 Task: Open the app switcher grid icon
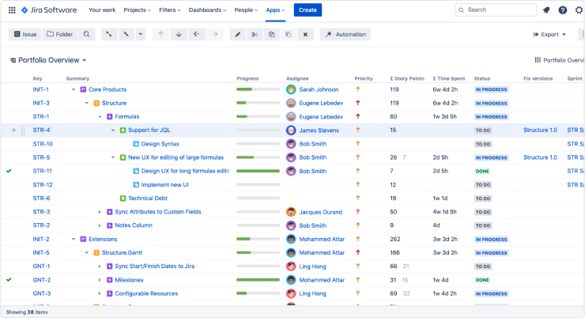pos(11,10)
